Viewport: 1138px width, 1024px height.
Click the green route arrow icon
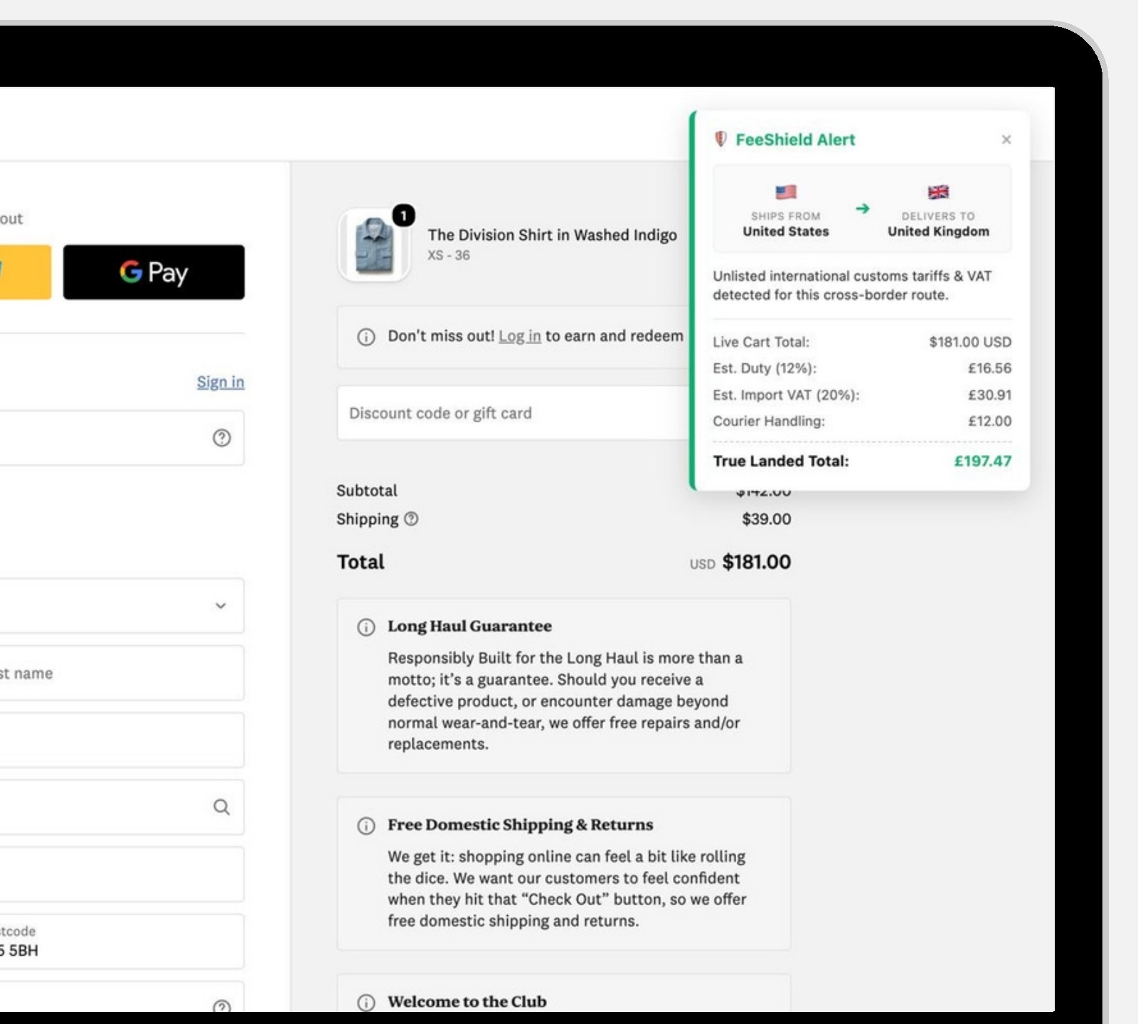pyautogui.click(x=862, y=208)
